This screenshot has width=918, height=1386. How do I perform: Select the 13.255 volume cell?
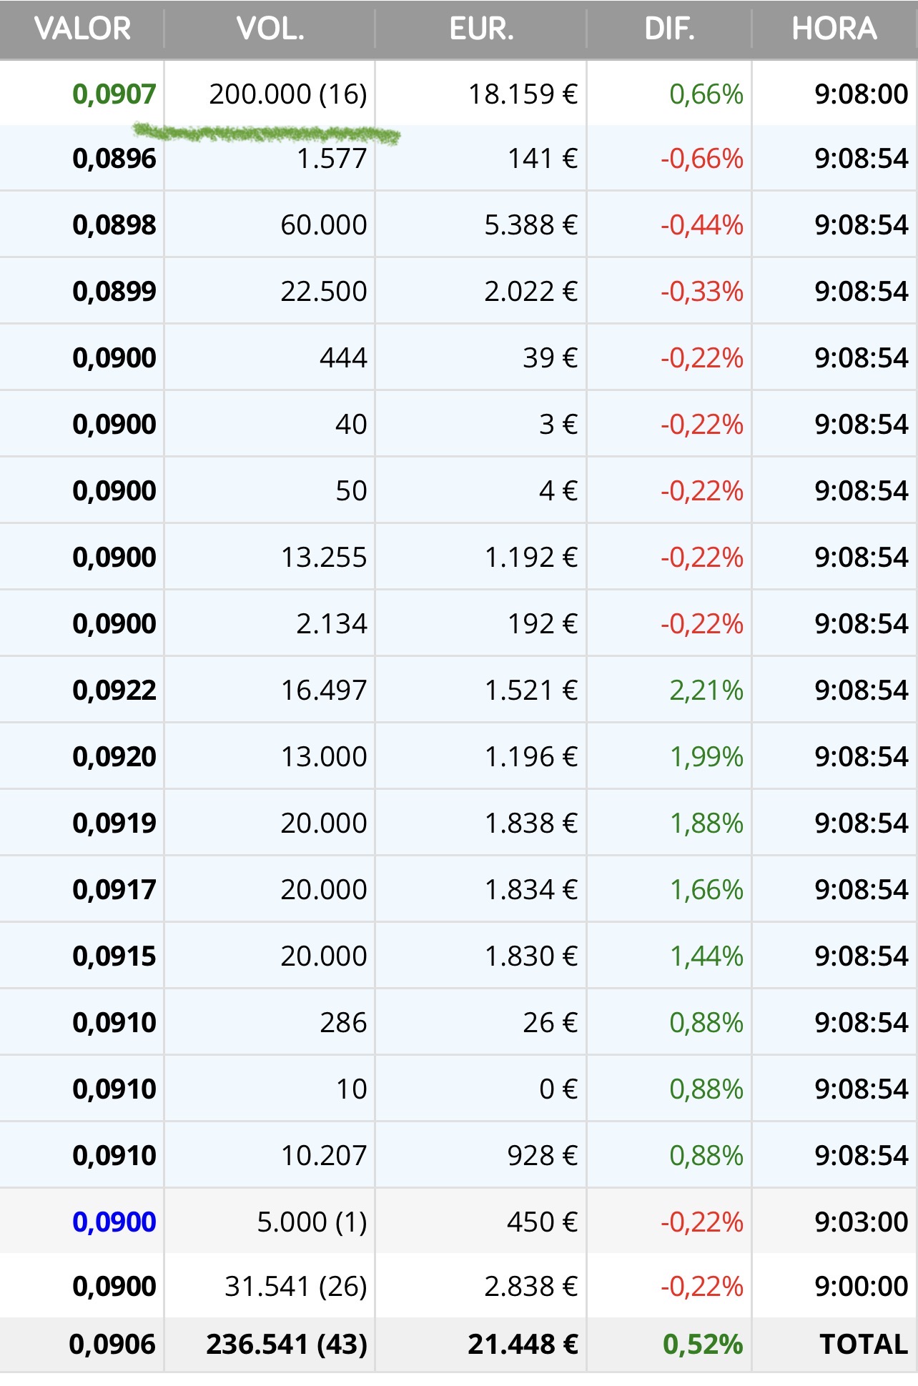(x=323, y=557)
